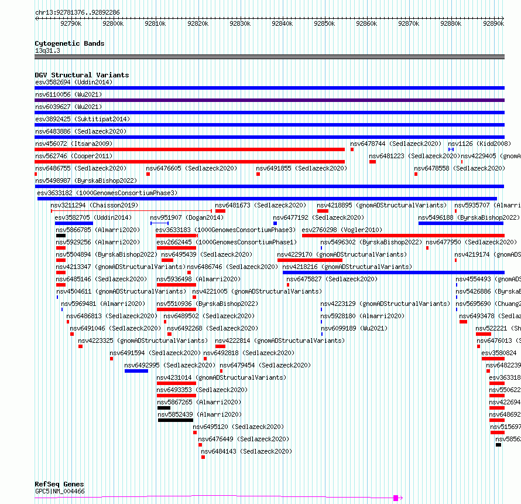Select nsv5504894 (ByrskaBishop2022) label
Image resolution: width=521 pixels, height=504 pixels.
107,254
